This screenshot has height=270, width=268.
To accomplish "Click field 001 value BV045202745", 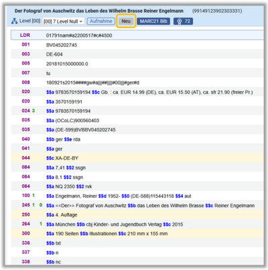I will tap(62, 45).
